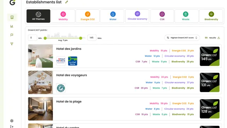The height and width of the screenshot is (128, 227).
Task: Open the Highest GreenCAST score sort dropdown
Action: pos(182,38)
